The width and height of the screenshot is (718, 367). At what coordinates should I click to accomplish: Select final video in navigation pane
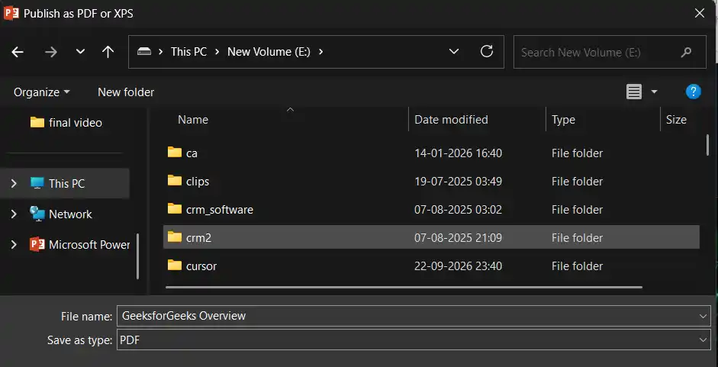(66, 122)
